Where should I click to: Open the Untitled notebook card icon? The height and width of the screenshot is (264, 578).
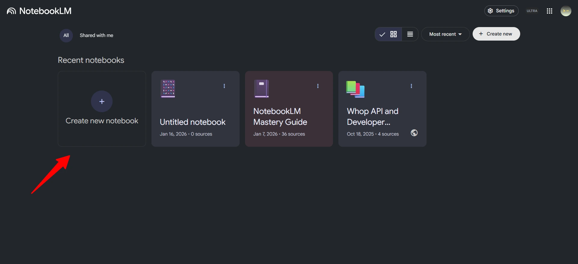coord(168,89)
